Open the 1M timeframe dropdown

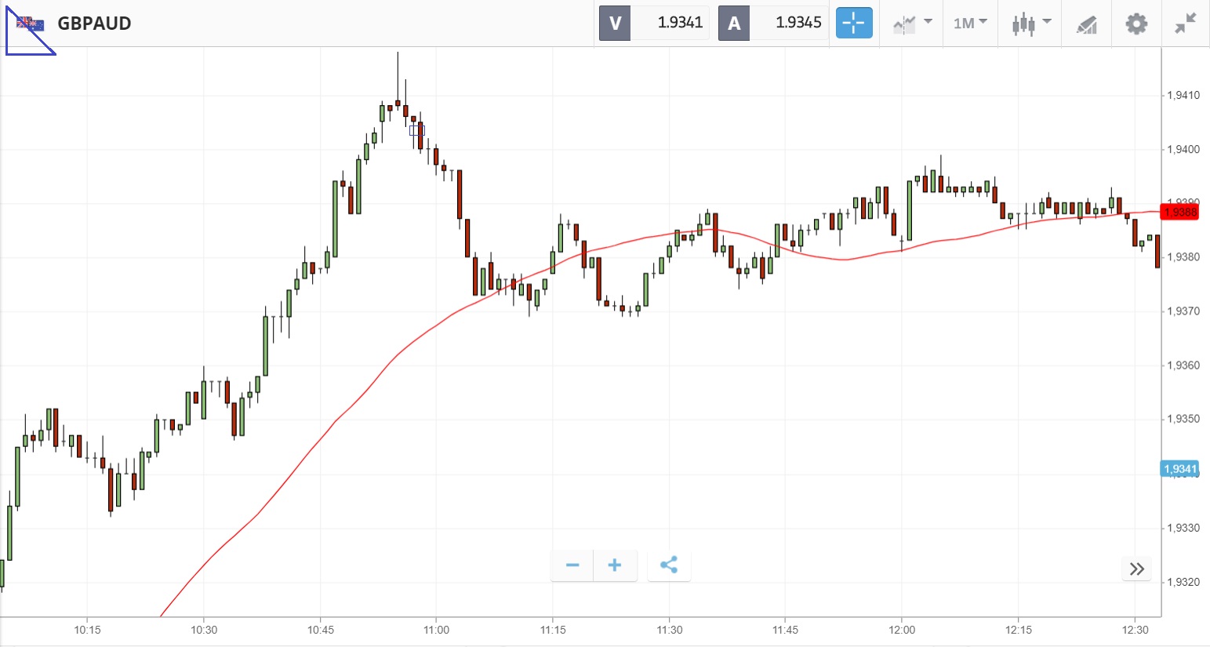click(x=970, y=24)
